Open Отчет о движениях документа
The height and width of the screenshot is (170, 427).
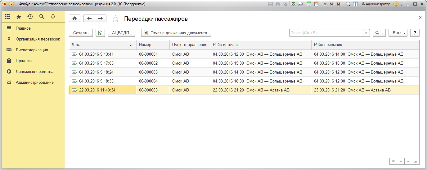click(176, 33)
